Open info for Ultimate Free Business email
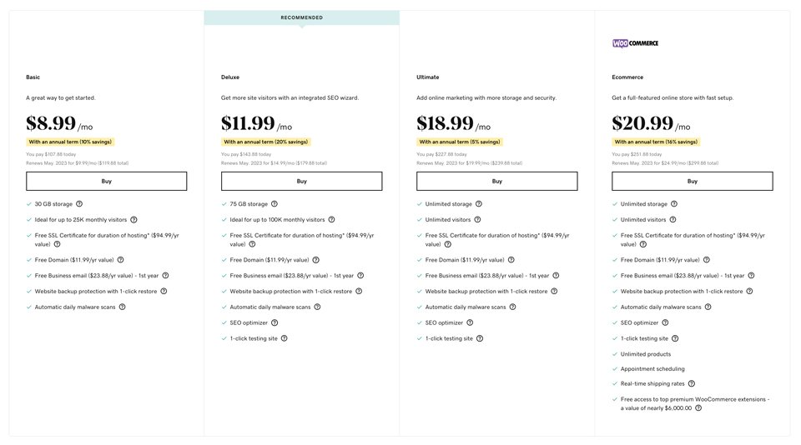This screenshot has width=801, height=445. point(556,276)
